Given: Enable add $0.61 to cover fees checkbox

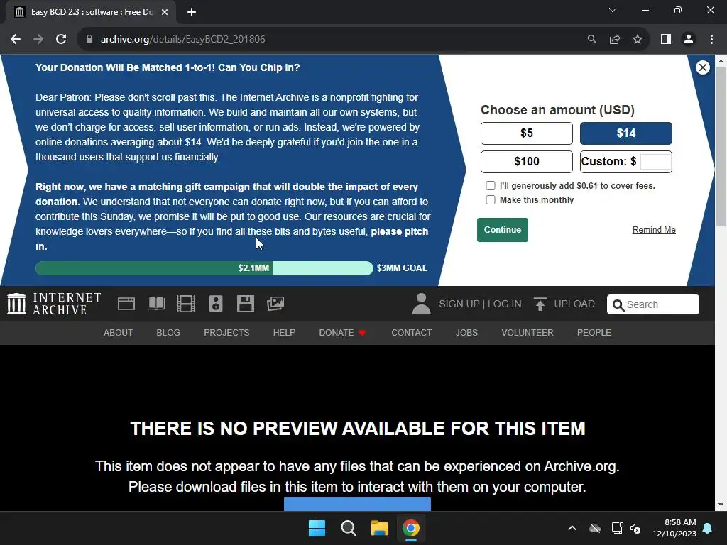Looking at the screenshot, I should [x=490, y=186].
